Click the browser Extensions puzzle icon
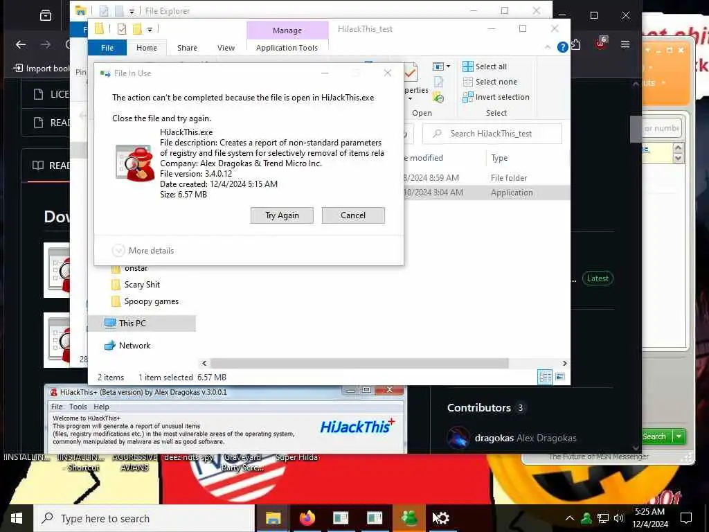 (576, 45)
